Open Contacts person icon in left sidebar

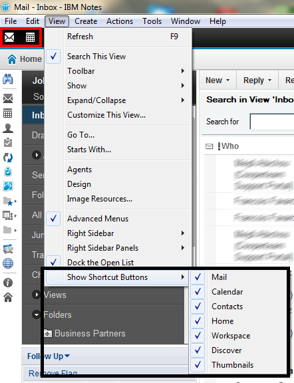pyautogui.click(x=8, y=128)
